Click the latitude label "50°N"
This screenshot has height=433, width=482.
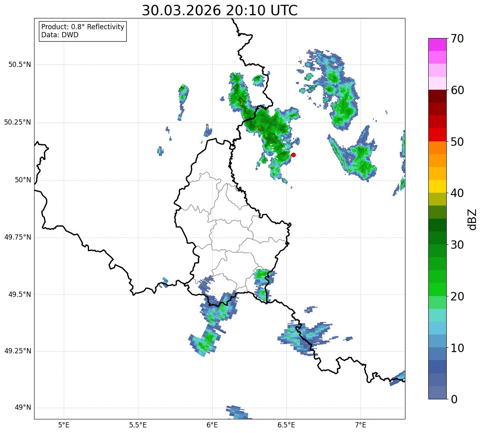(23, 180)
